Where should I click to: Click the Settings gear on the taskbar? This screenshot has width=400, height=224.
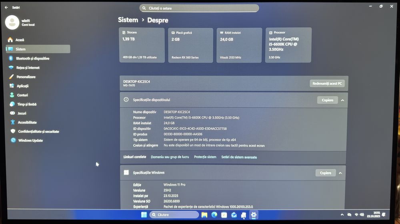coord(254,215)
